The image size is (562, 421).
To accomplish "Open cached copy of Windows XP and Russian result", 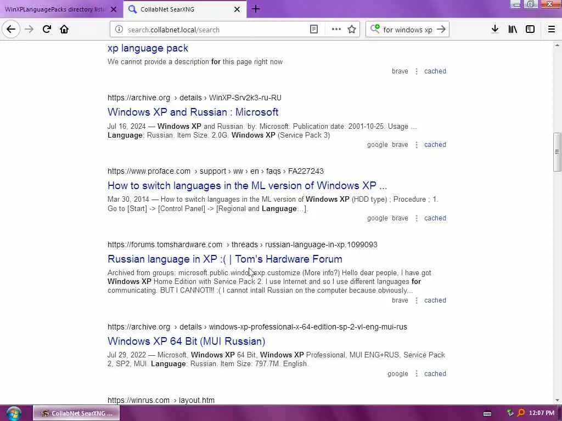I will coord(435,145).
